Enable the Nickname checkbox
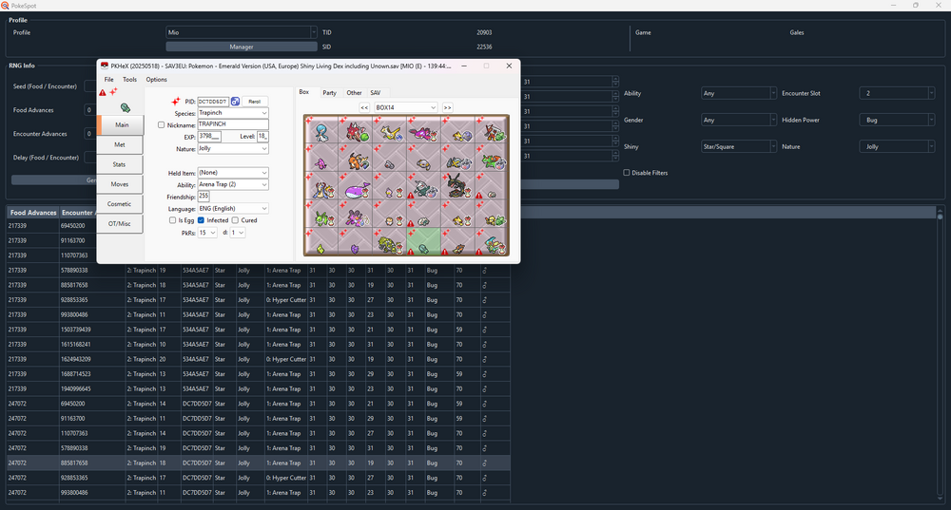The width and height of the screenshot is (951, 510). click(x=161, y=124)
